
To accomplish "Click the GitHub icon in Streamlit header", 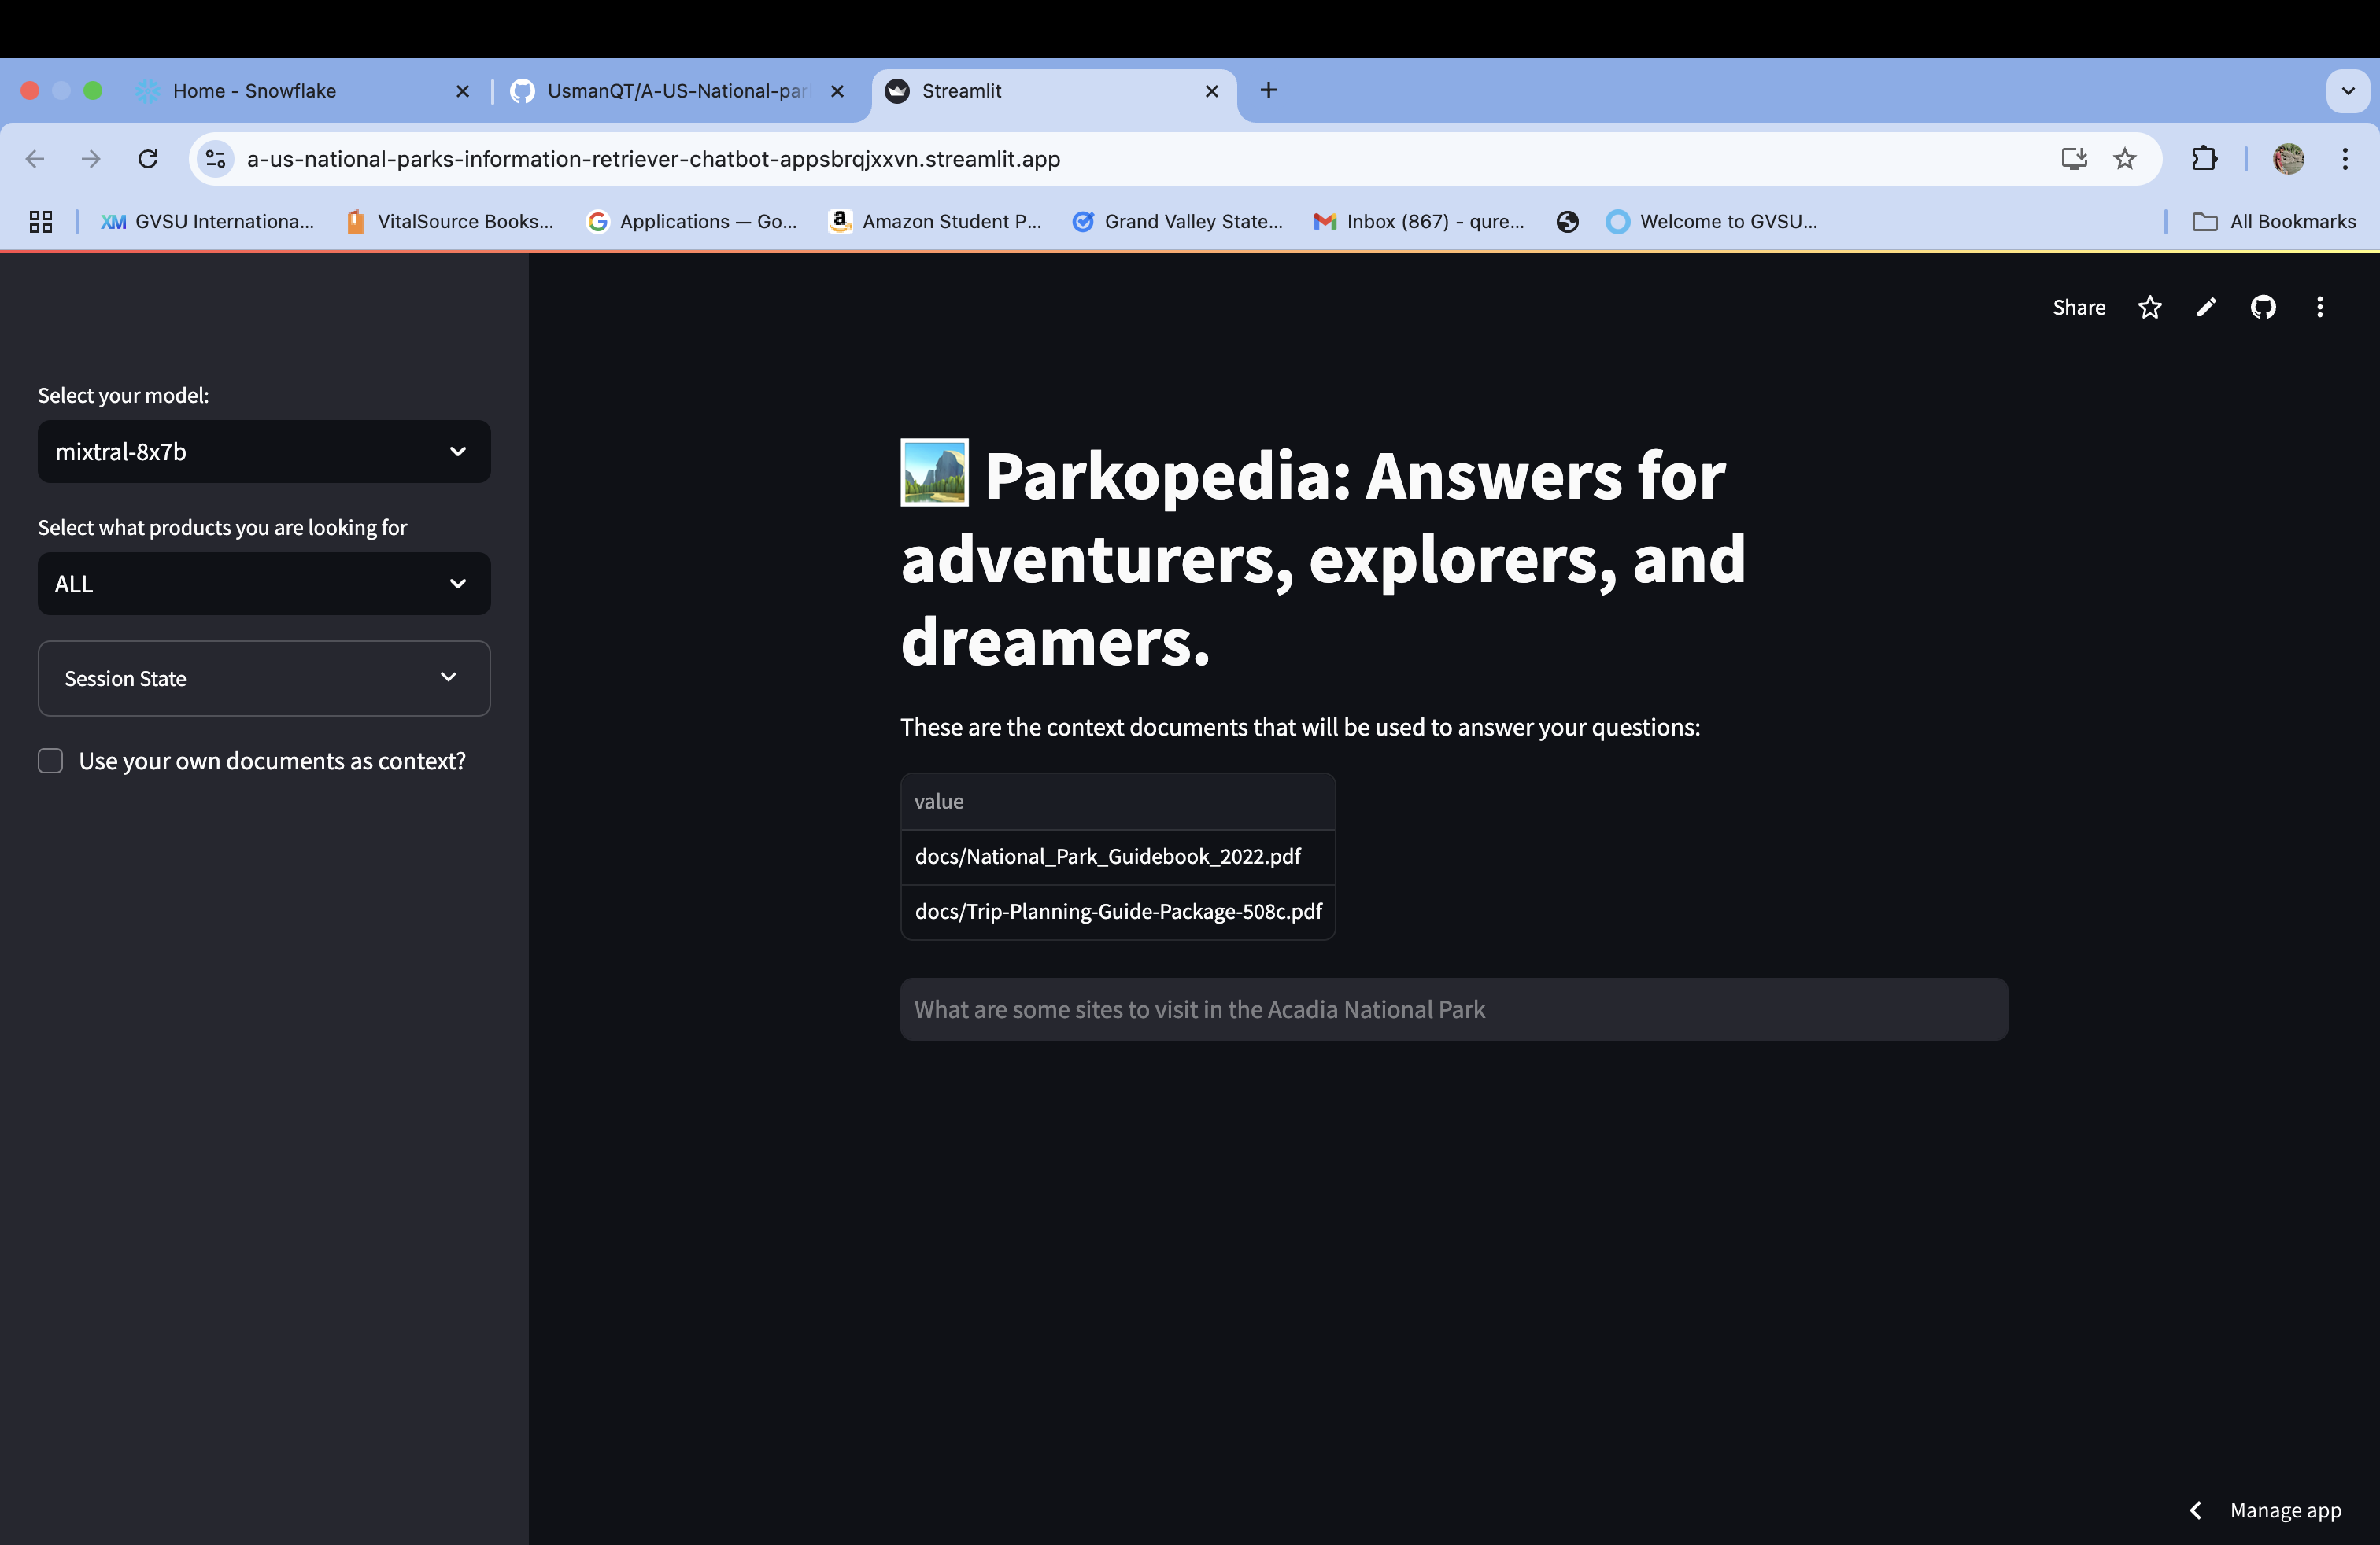I will pos(2263,308).
